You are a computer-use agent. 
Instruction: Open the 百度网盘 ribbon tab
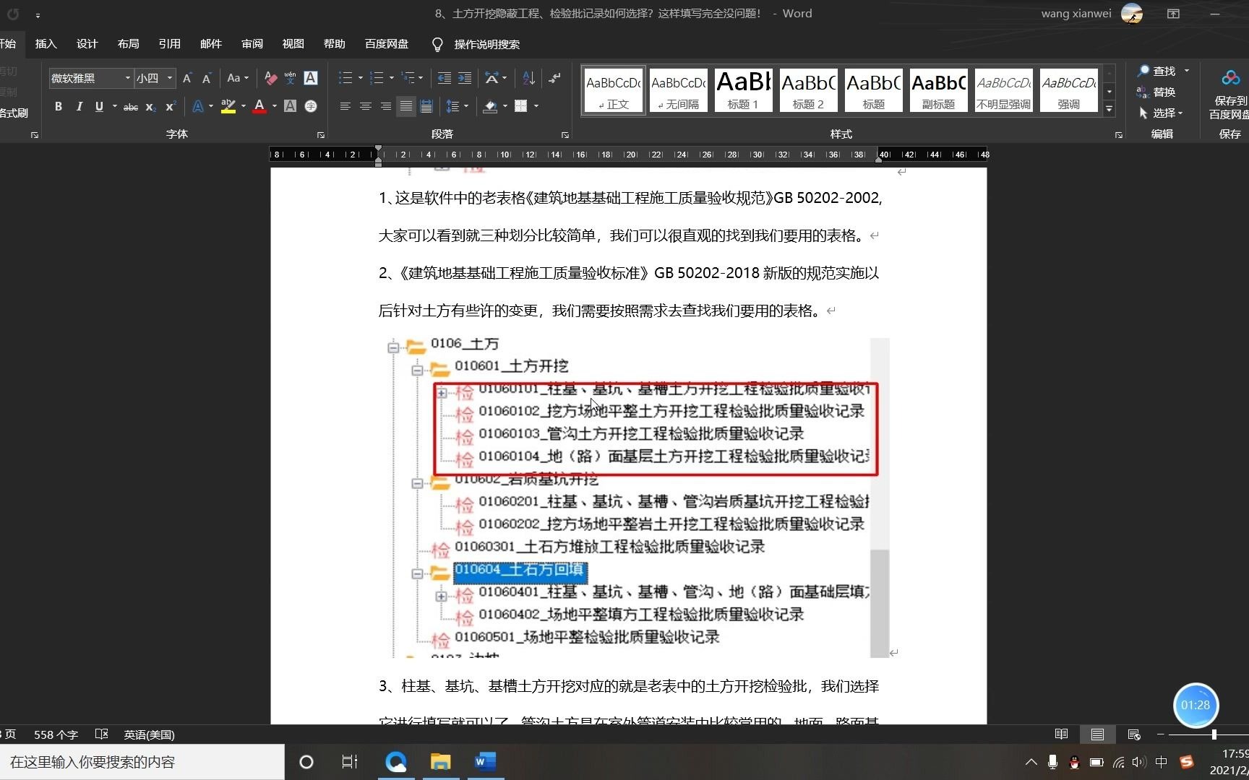coord(386,43)
